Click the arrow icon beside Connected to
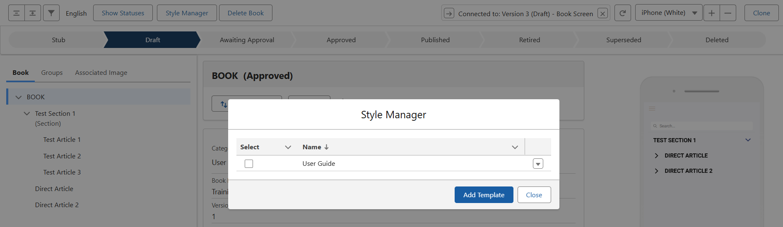783x227 pixels. 449,13
